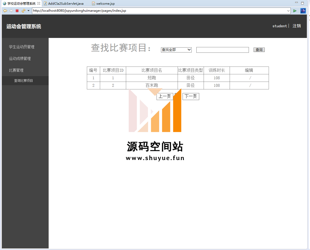
Task: Click the search keyword text box
Action: [222, 50]
